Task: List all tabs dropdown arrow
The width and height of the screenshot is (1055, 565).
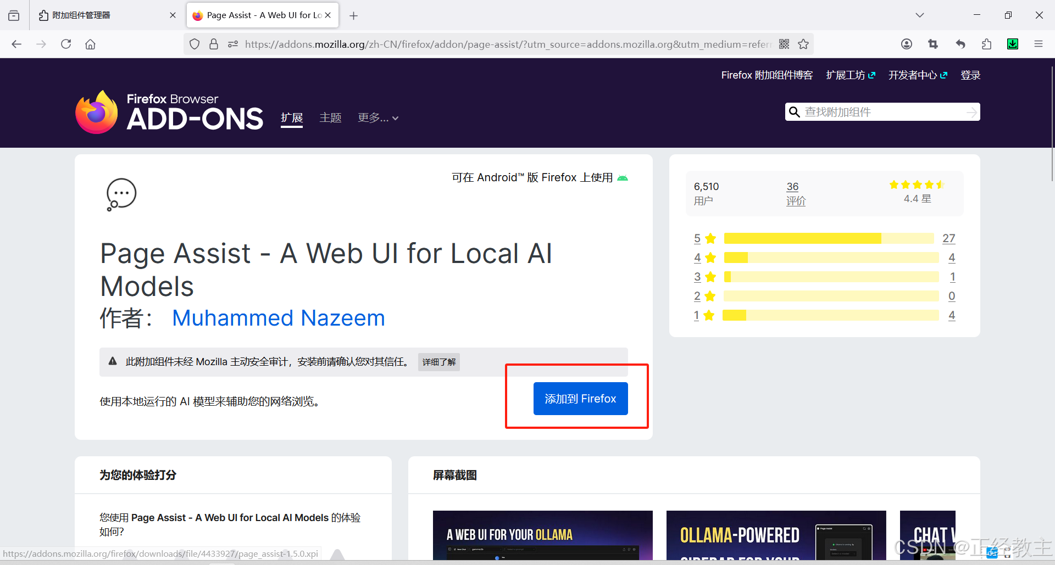Action: 920,15
